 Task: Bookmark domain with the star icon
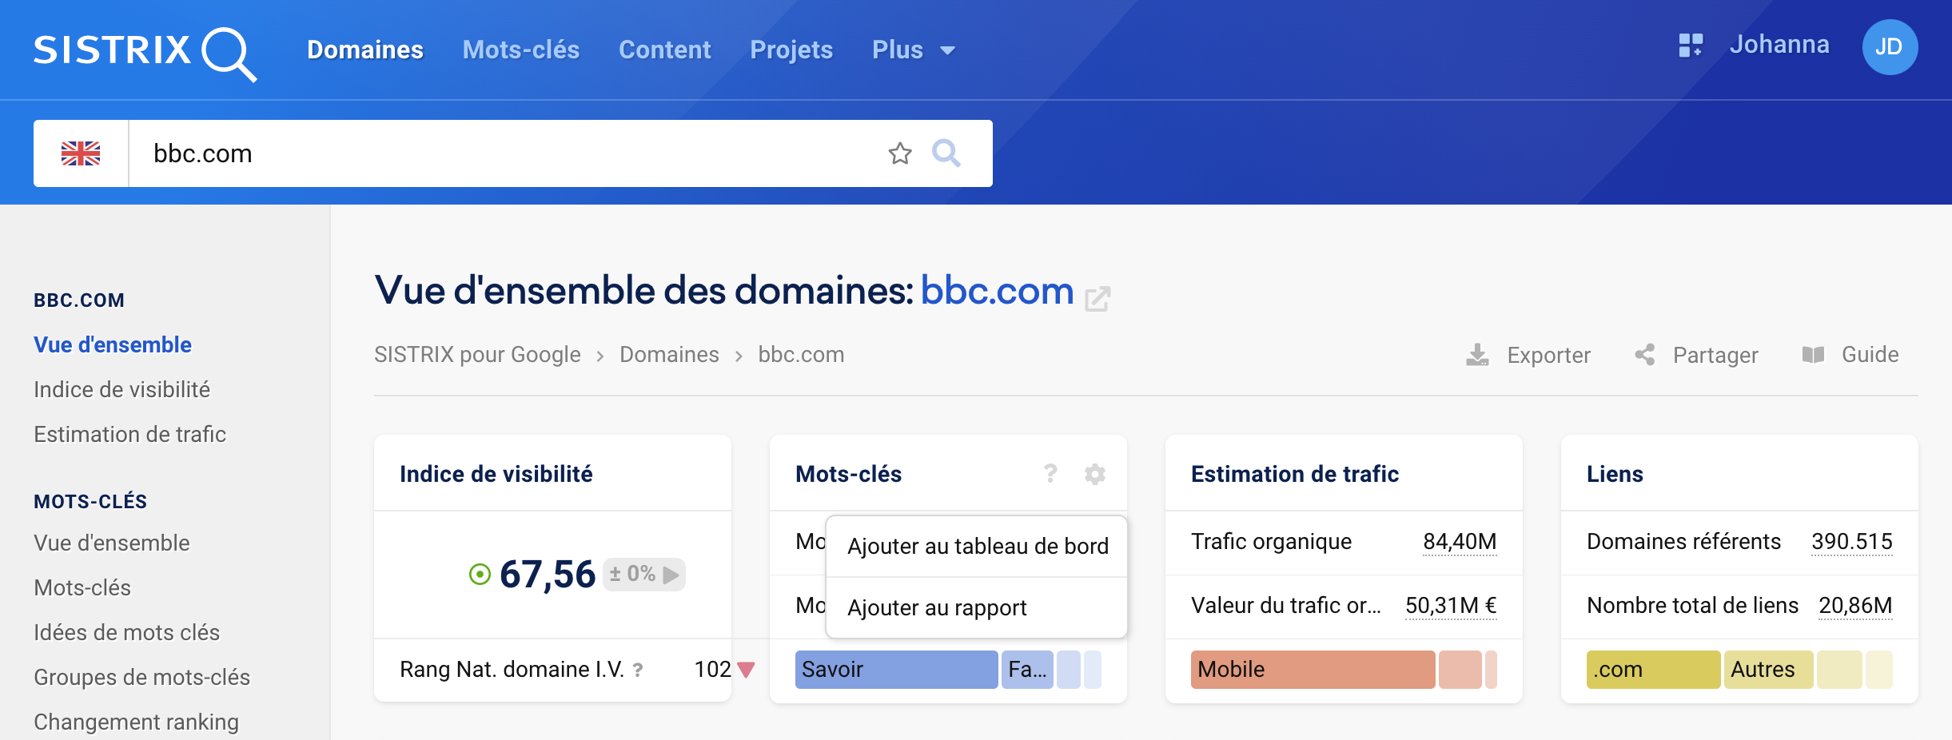click(900, 153)
